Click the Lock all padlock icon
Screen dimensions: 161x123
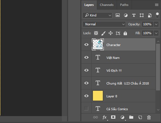pyautogui.click(x=125, y=33)
